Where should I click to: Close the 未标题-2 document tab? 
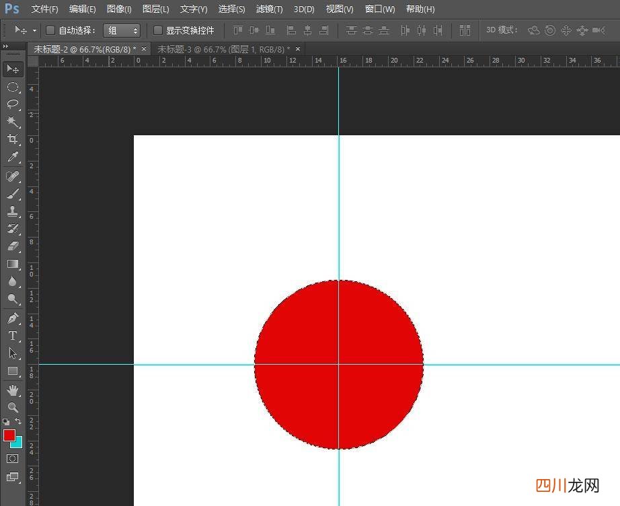(144, 49)
